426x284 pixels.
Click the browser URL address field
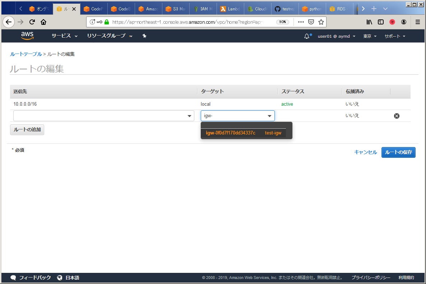187,22
